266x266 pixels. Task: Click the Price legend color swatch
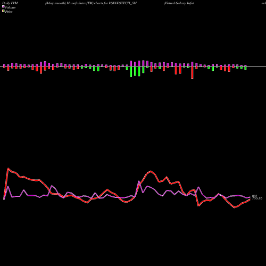[3, 11]
